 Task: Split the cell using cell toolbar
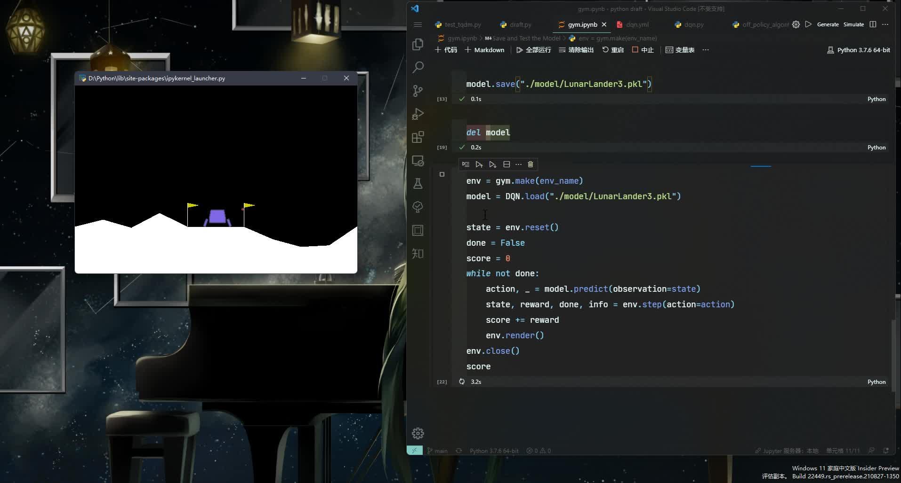click(507, 164)
